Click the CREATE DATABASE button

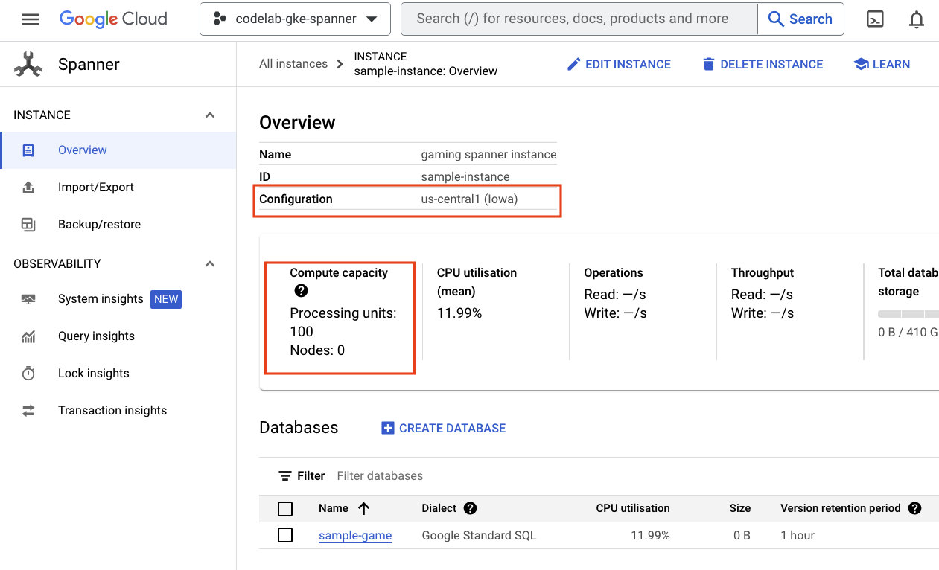(444, 428)
